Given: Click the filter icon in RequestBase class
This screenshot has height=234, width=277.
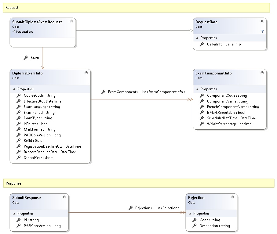Looking at the screenshot, I should click(262, 31).
